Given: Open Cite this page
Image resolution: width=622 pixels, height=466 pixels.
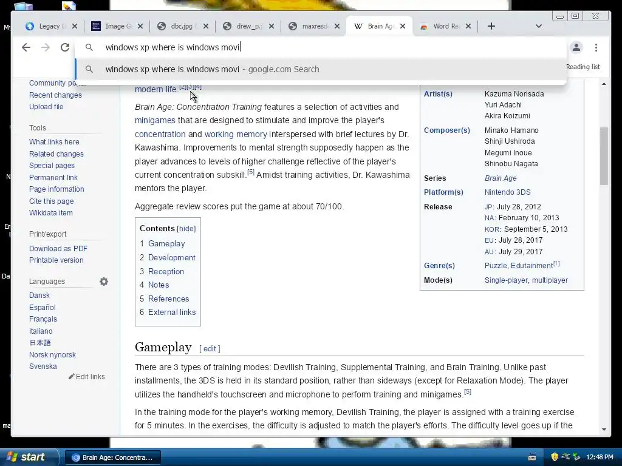Looking at the screenshot, I should [51, 201].
